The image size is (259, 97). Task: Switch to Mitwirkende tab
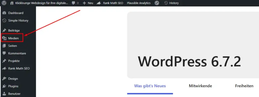click(x=200, y=86)
